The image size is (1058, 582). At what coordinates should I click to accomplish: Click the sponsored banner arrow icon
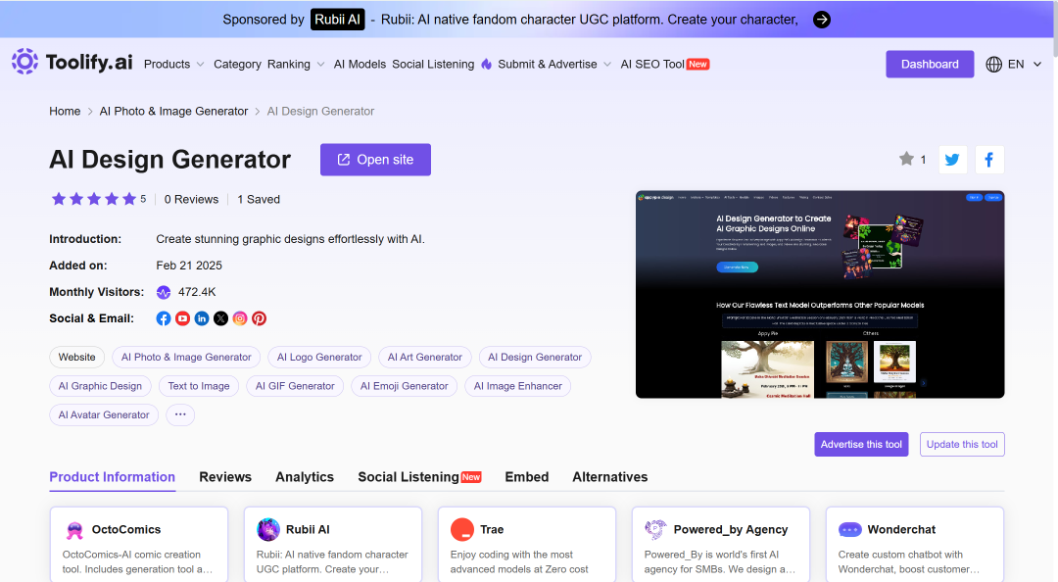click(x=821, y=20)
